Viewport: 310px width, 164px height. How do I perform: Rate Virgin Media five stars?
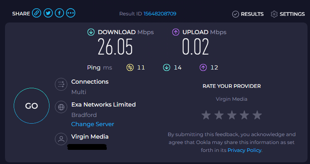click(x=257, y=115)
